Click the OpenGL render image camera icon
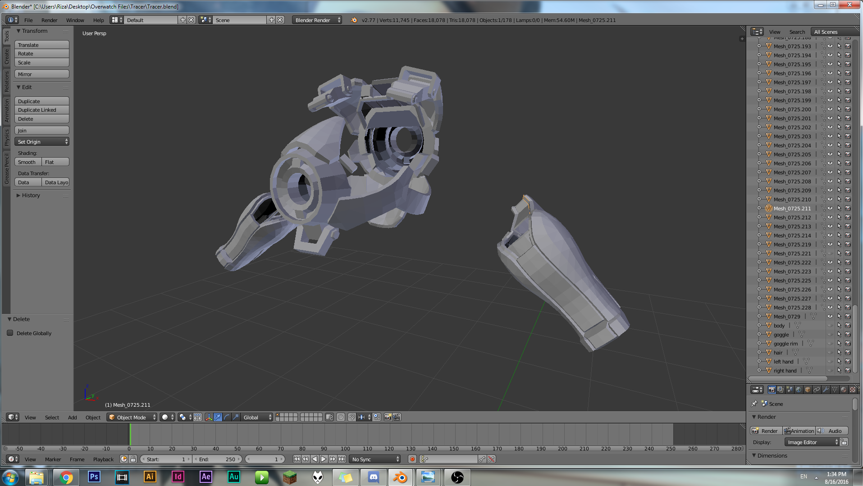The height and width of the screenshot is (486, 863). pos(388,417)
